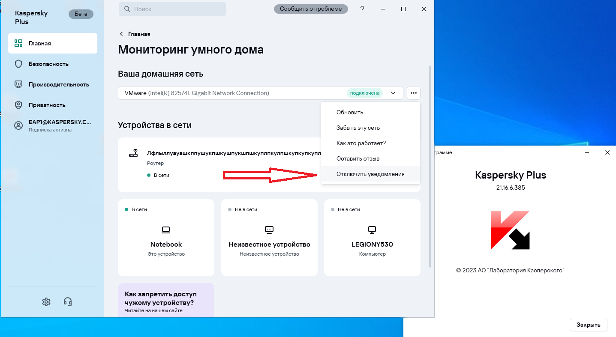Screen dimensions: 616x337
Task: Click the privacy shield icon beside Приватность
Action: [x=18, y=105]
